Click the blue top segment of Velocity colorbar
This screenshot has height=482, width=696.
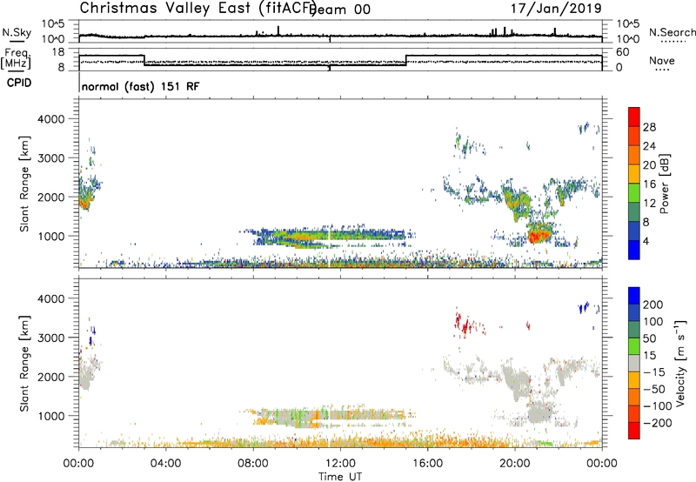point(634,296)
